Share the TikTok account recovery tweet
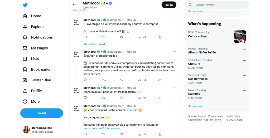The image size is (270, 138). pos(160,134)
